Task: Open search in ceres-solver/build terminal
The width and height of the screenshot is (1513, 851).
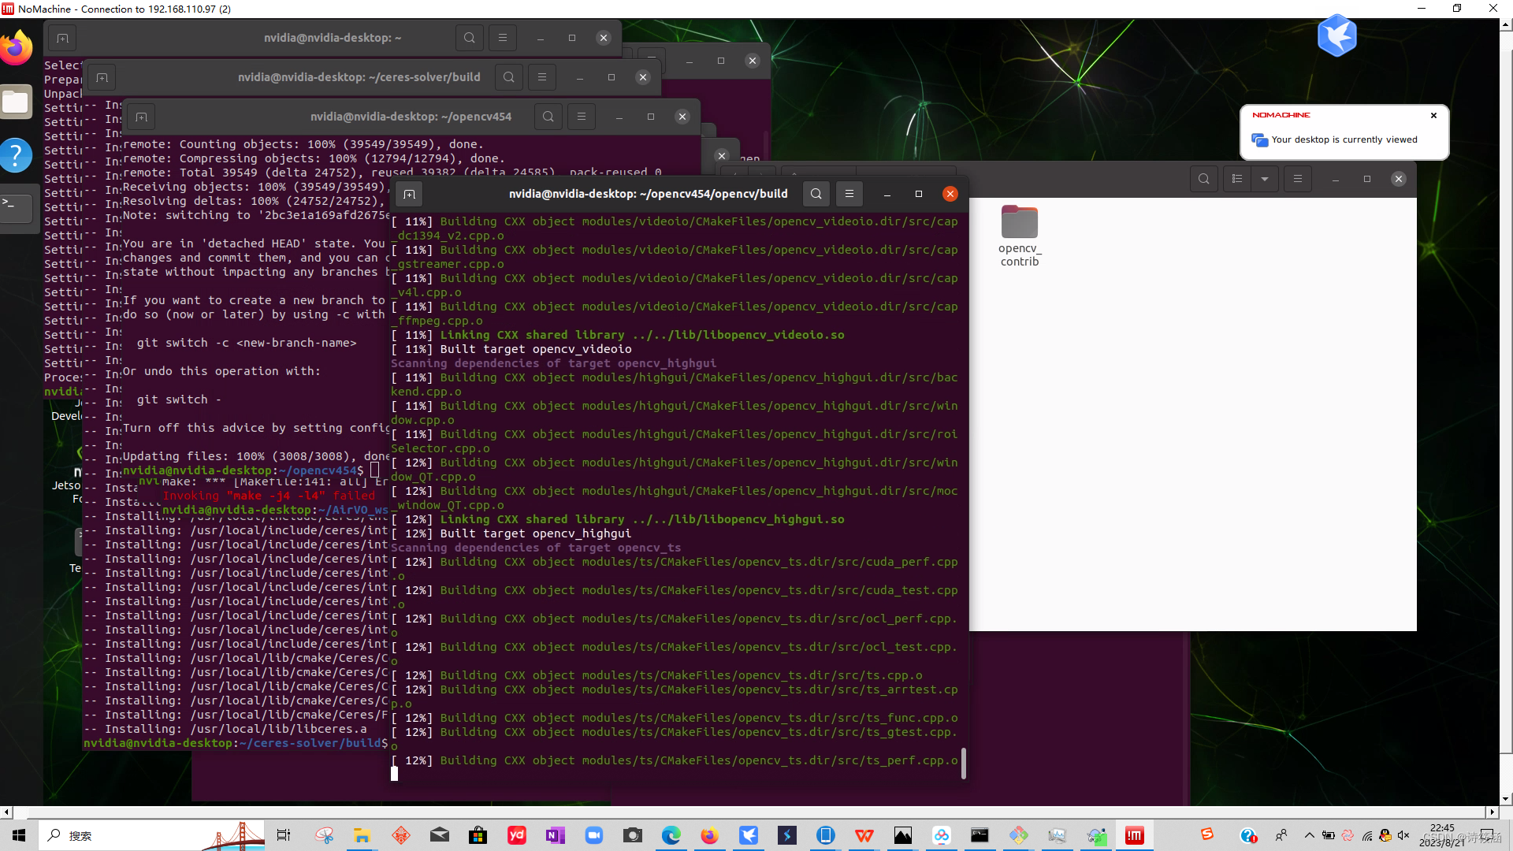Action: point(509,77)
